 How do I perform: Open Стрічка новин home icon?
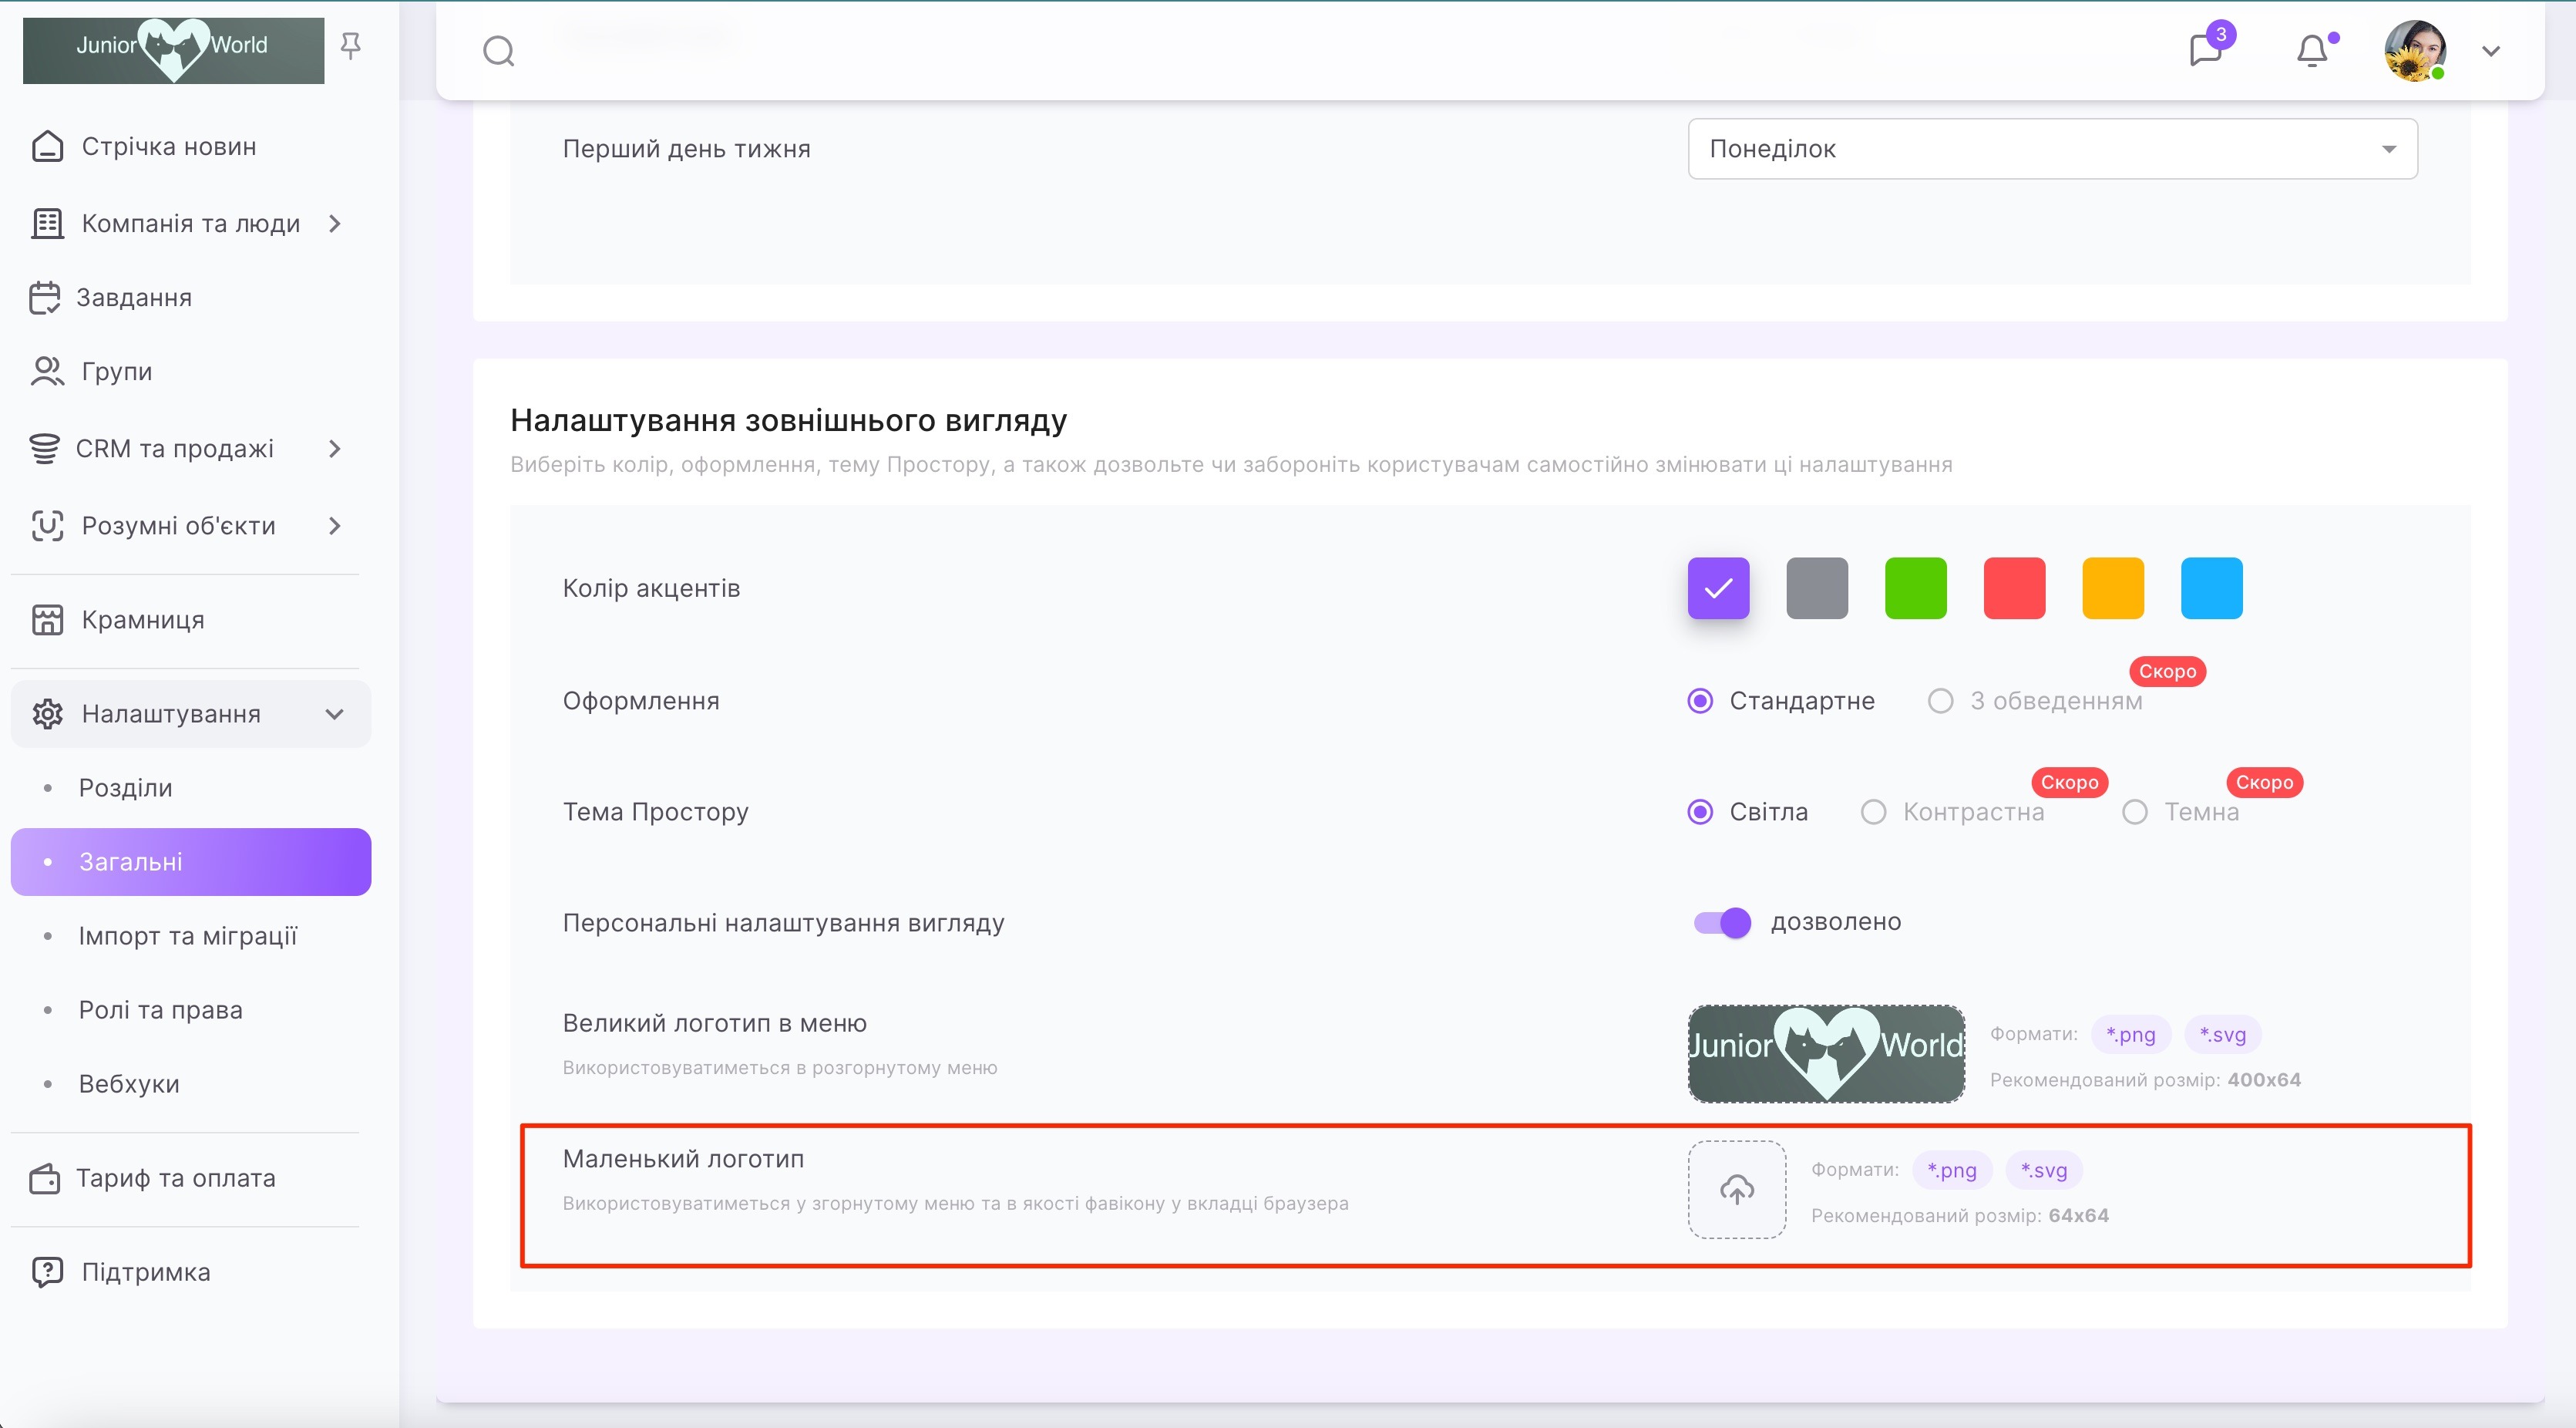tap(47, 147)
